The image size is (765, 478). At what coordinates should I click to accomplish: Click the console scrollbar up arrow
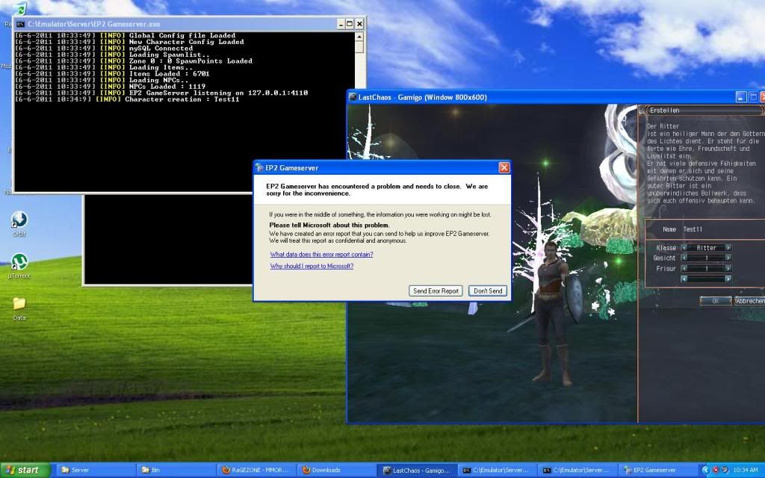tap(359, 37)
